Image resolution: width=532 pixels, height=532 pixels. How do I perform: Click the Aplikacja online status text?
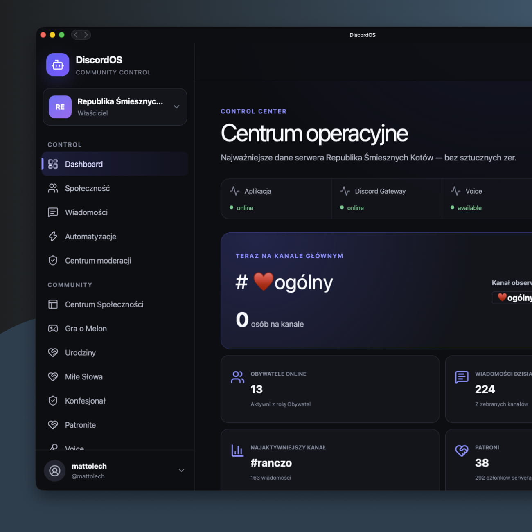pos(245,208)
